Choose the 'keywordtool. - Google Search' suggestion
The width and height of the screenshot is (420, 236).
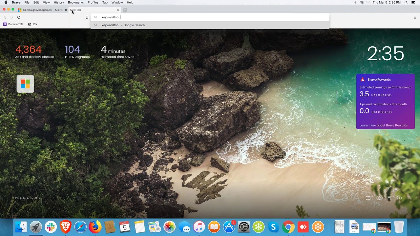click(x=210, y=25)
